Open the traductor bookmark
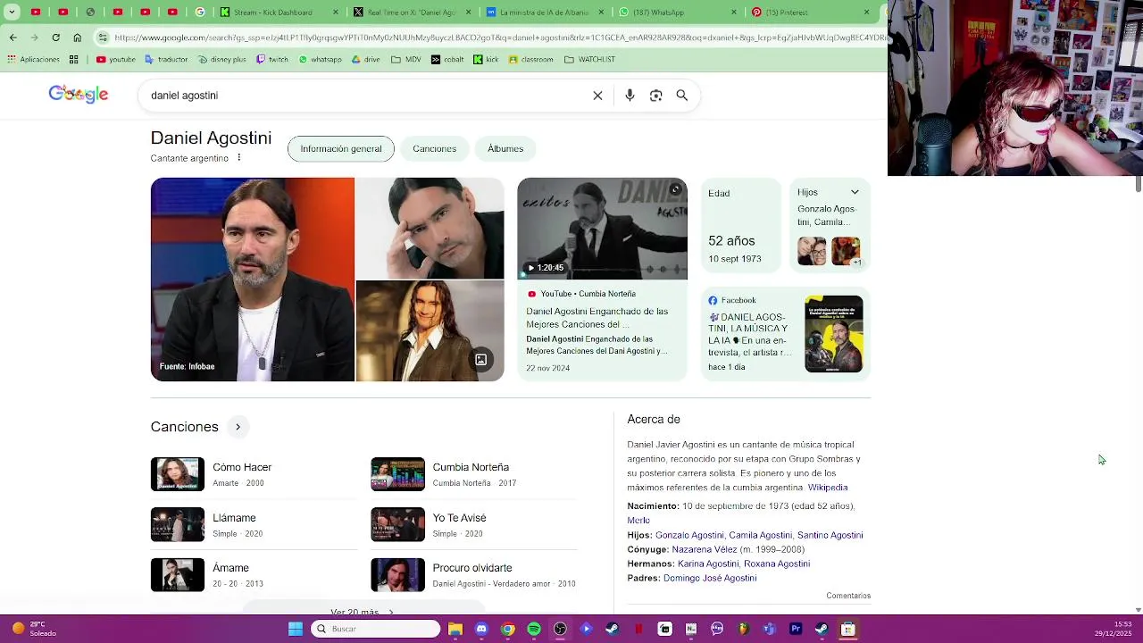This screenshot has height=643, width=1143. click(166, 60)
